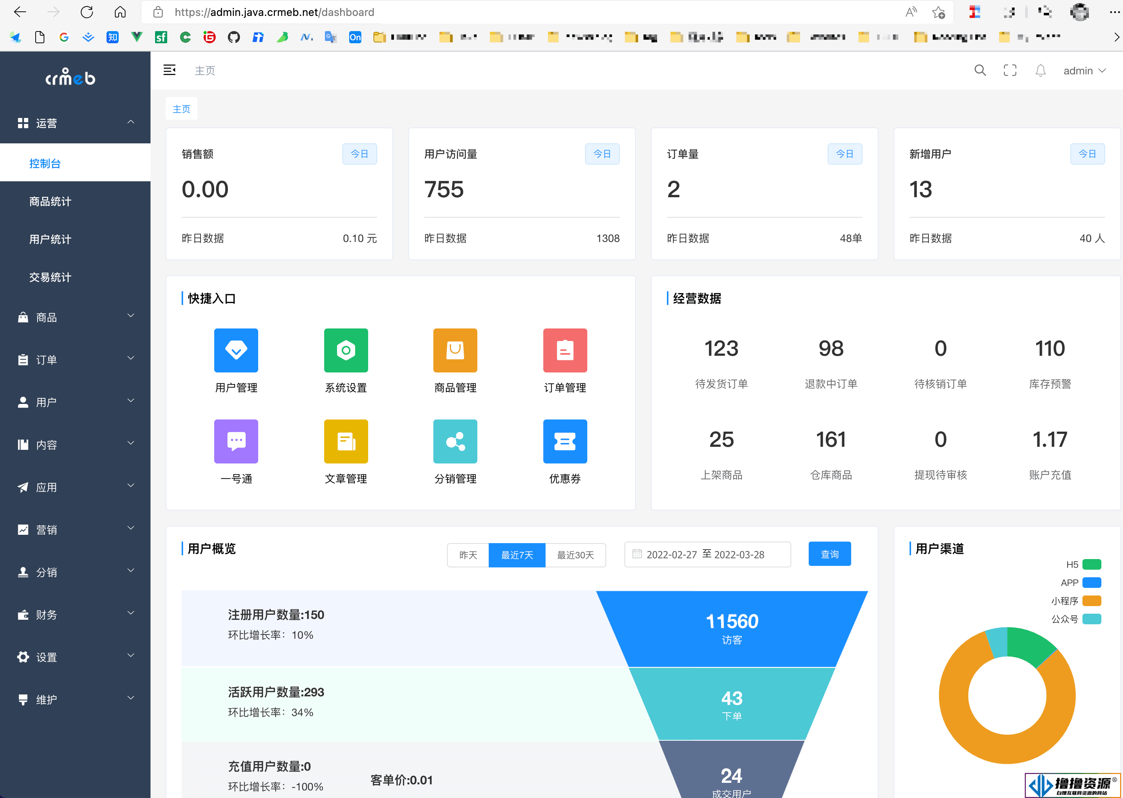This screenshot has height=798, width=1123.
Task: Collapse sidebar with the menu fold icon
Action: click(169, 70)
